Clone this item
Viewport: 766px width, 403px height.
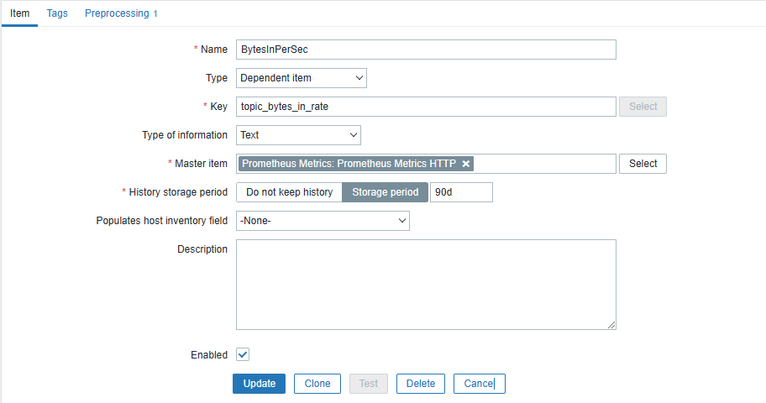tap(317, 384)
